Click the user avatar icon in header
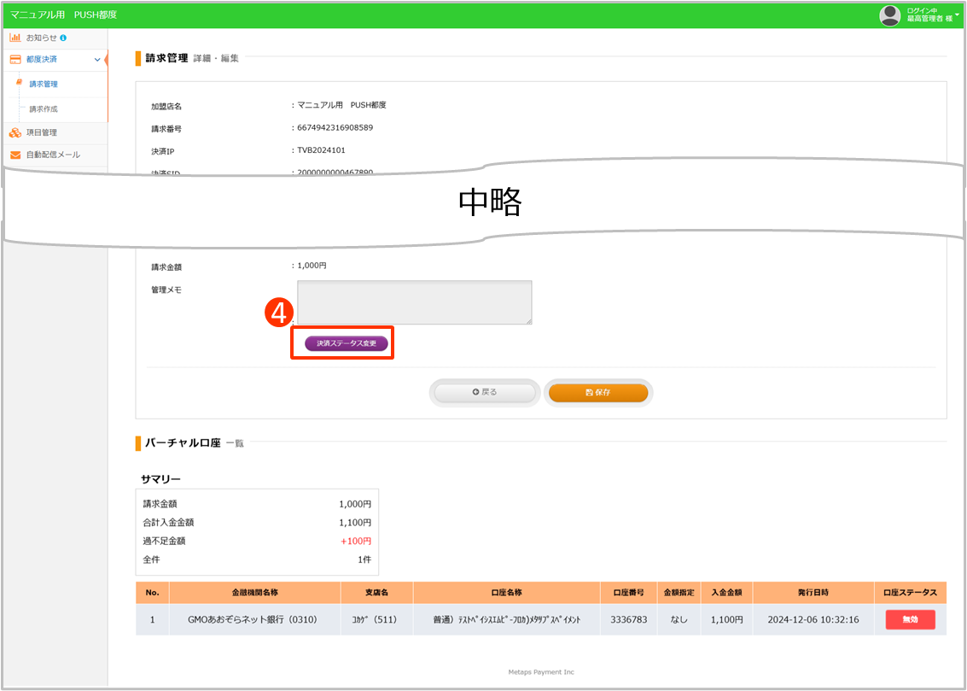 pos(890,15)
